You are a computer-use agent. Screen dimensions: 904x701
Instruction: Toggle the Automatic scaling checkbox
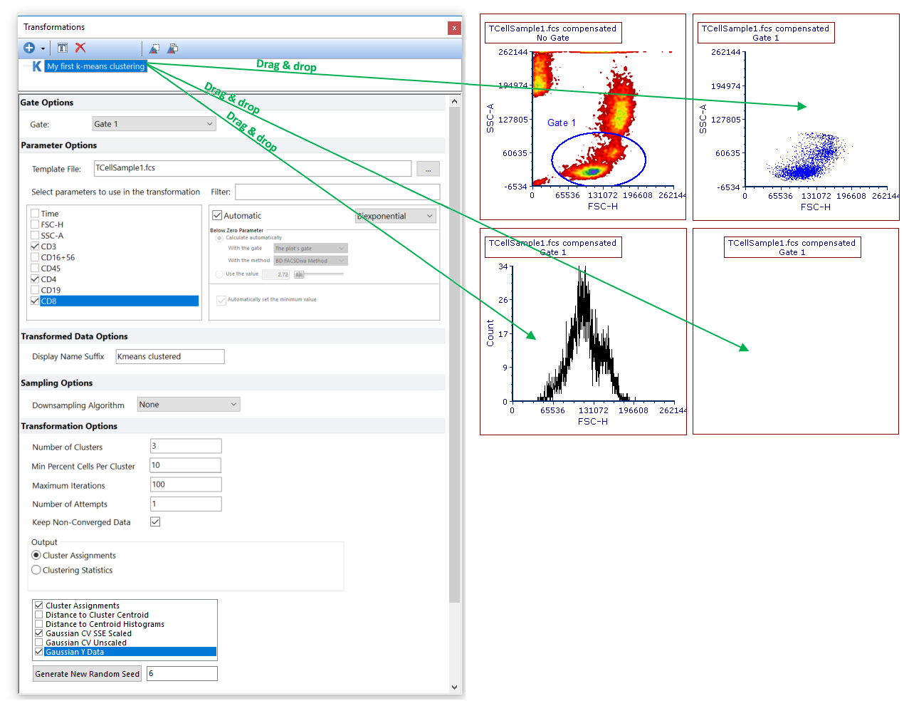coord(217,215)
